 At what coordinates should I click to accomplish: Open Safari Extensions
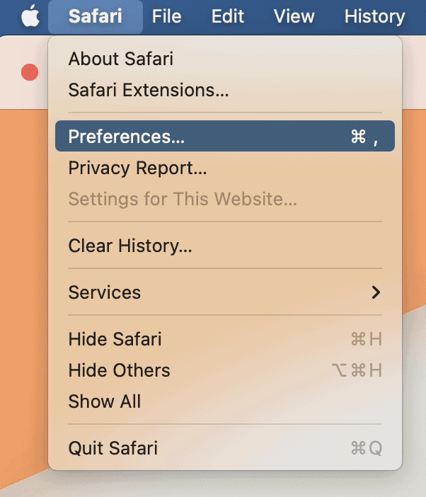148,90
